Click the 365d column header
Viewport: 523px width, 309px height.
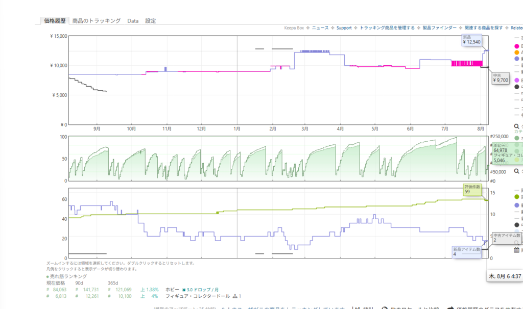113,283
